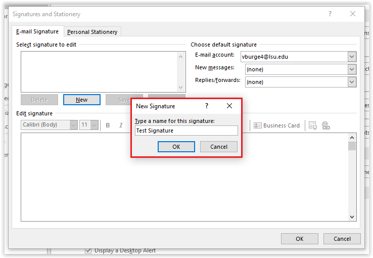373x258 pixels.
Task: Open help for Signatures and Stationery window
Action: click(x=330, y=14)
